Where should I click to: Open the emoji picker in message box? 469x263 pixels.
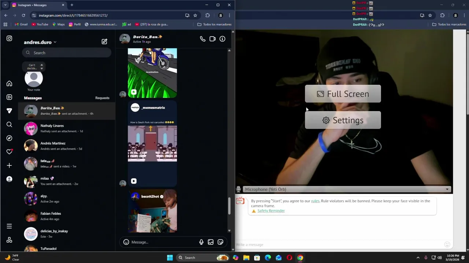pyautogui.click(x=126, y=242)
